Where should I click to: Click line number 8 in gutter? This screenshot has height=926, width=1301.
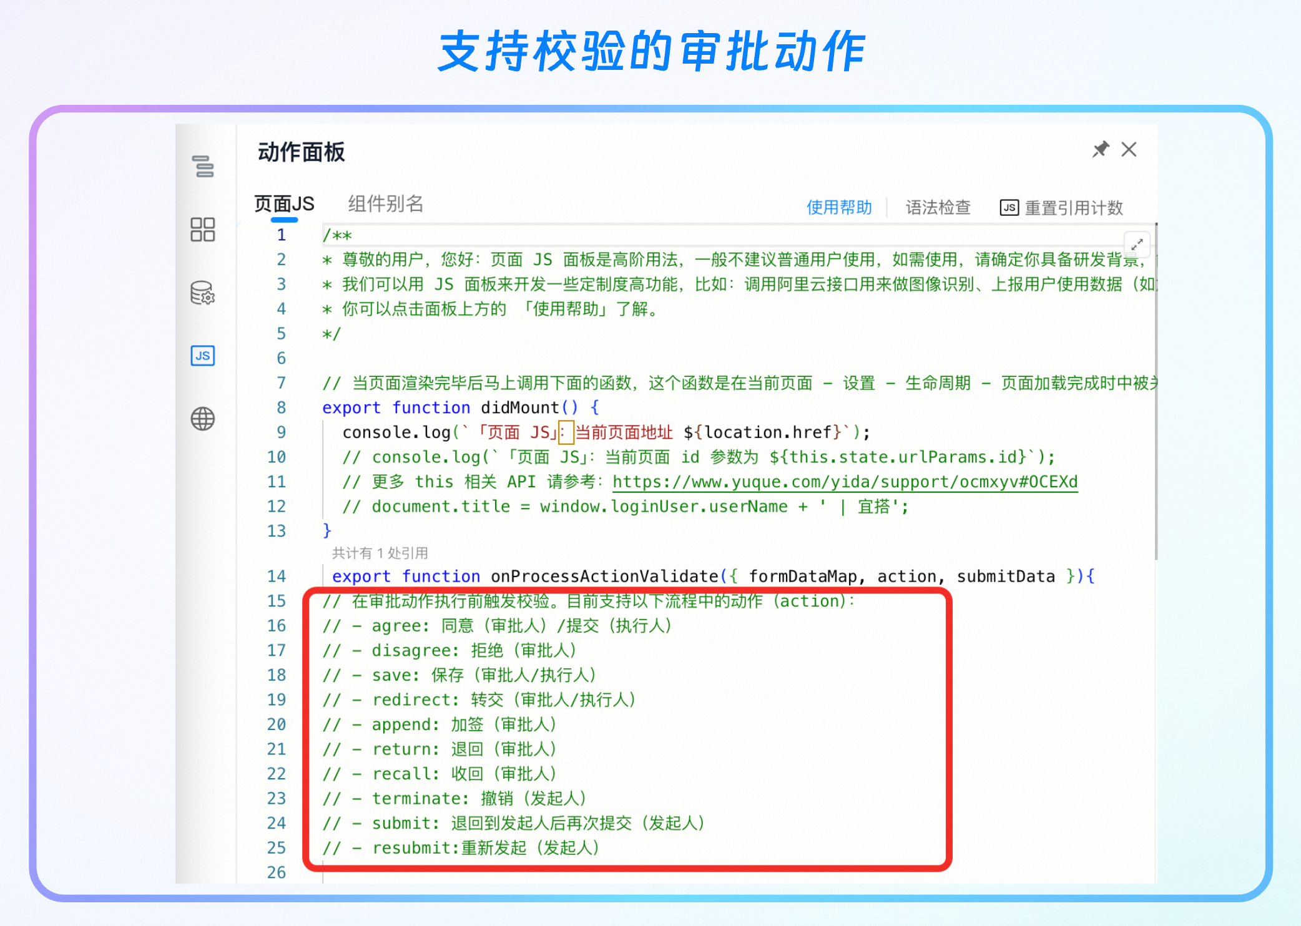[x=282, y=407]
